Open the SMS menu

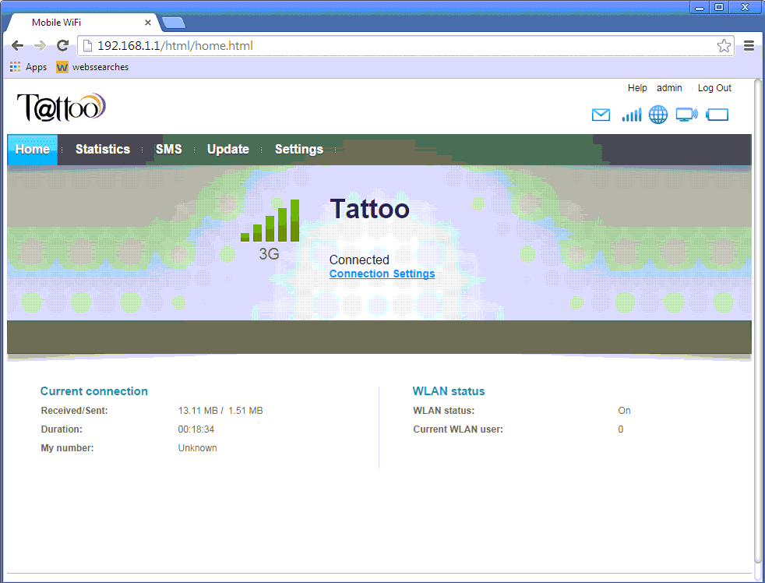tap(169, 150)
